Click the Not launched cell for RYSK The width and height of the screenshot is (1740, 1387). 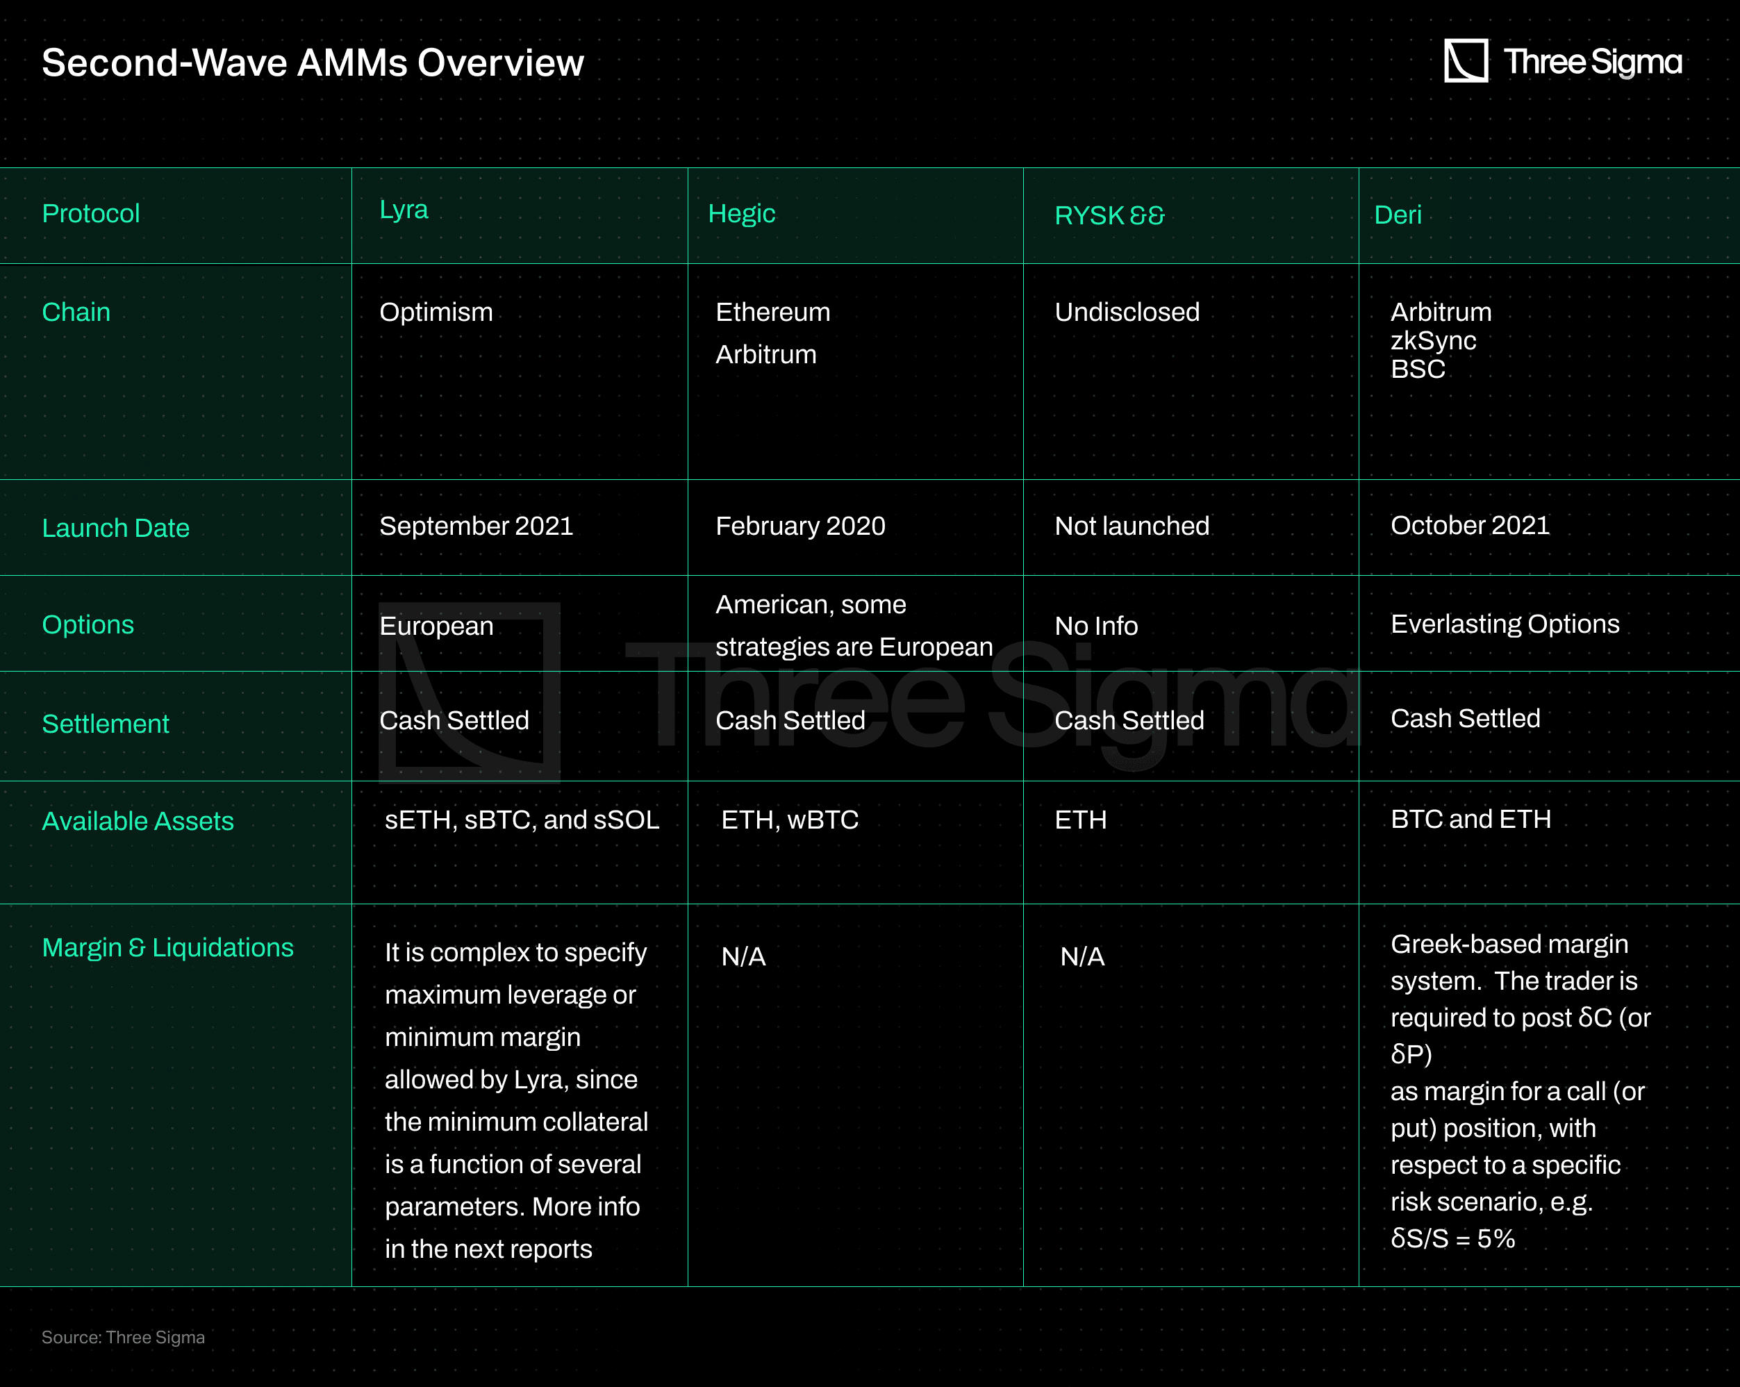[x=1132, y=526]
